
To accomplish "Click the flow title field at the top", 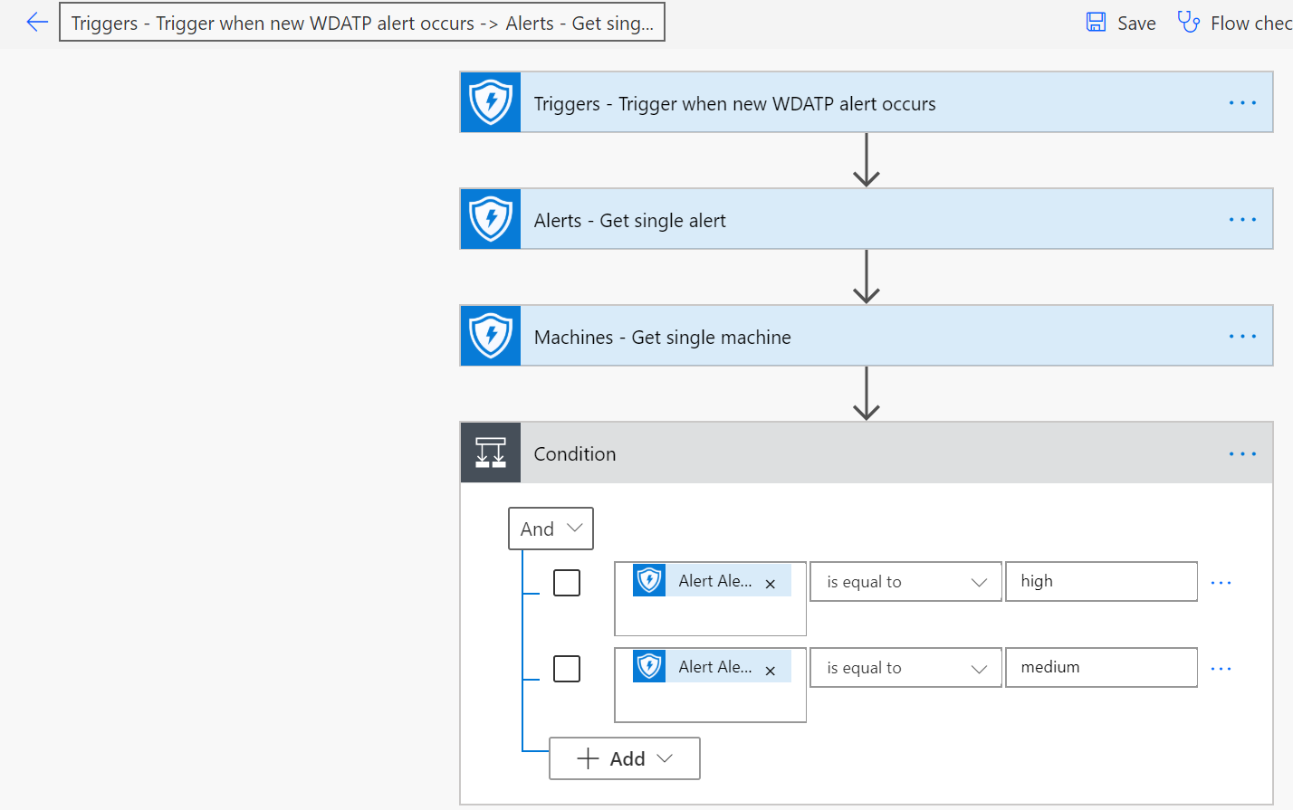I will click(x=361, y=22).
